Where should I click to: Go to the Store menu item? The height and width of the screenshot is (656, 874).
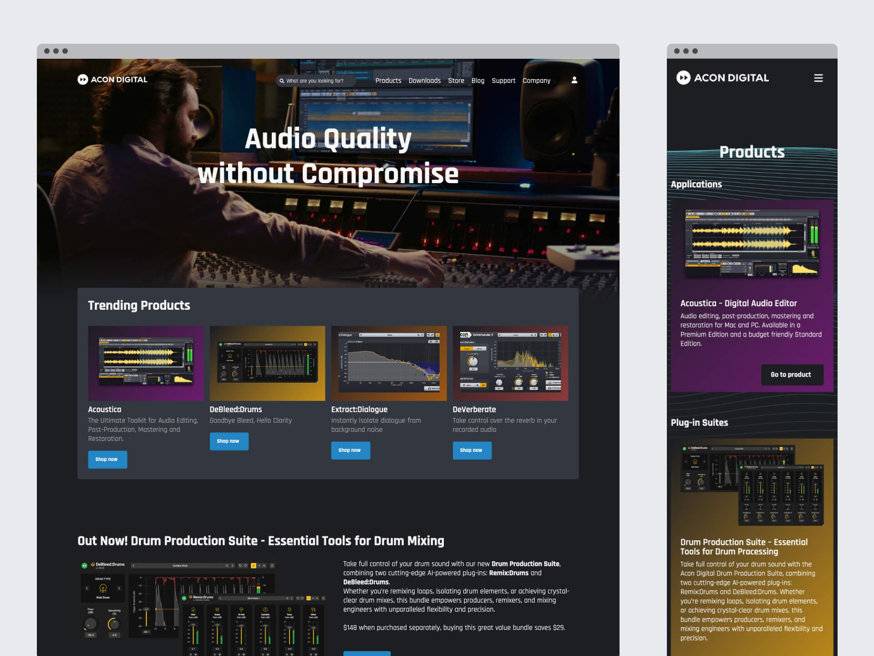pyautogui.click(x=456, y=81)
